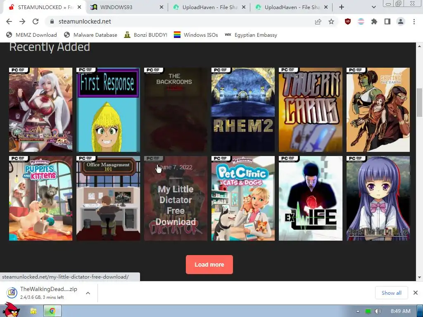Open the ExLife game cover
Image resolution: width=423 pixels, height=317 pixels.
coord(311,198)
